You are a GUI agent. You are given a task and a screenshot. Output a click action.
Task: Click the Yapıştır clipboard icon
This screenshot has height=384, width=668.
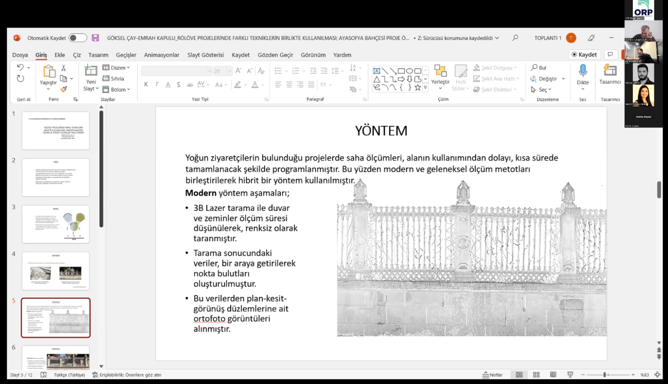[x=49, y=71]
